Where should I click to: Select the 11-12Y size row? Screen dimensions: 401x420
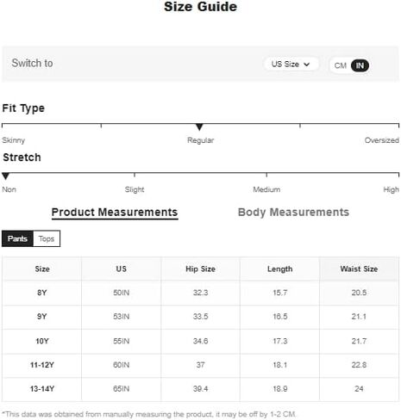pos(200,365)
